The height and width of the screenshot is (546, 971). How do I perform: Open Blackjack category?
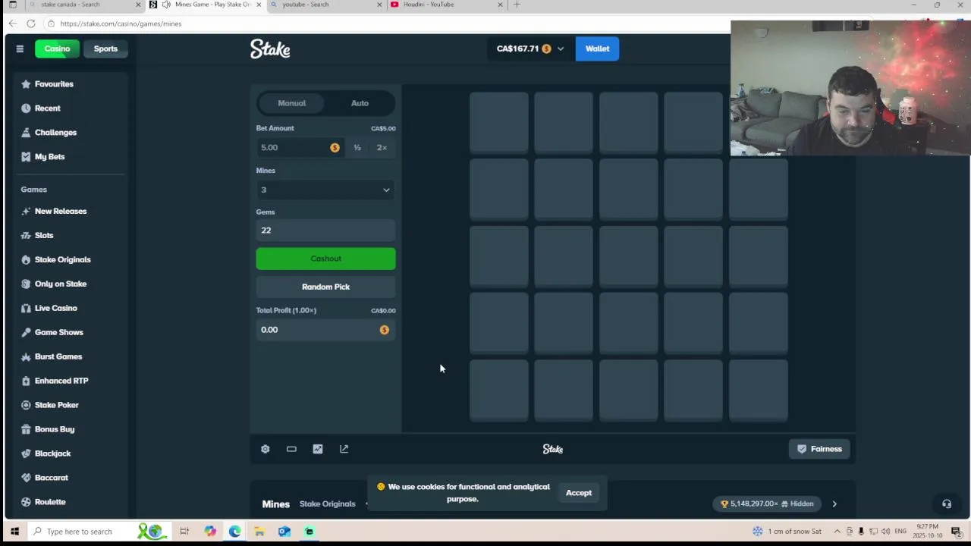[x=52, y=453]
